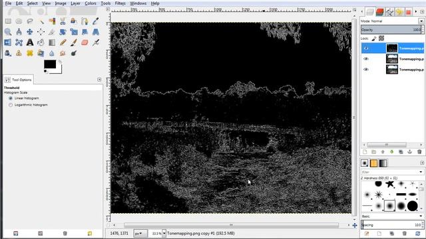Viewport: 426px width, 239px height.
Task: Select the Airbrush tool
Action: click(96, 42)
